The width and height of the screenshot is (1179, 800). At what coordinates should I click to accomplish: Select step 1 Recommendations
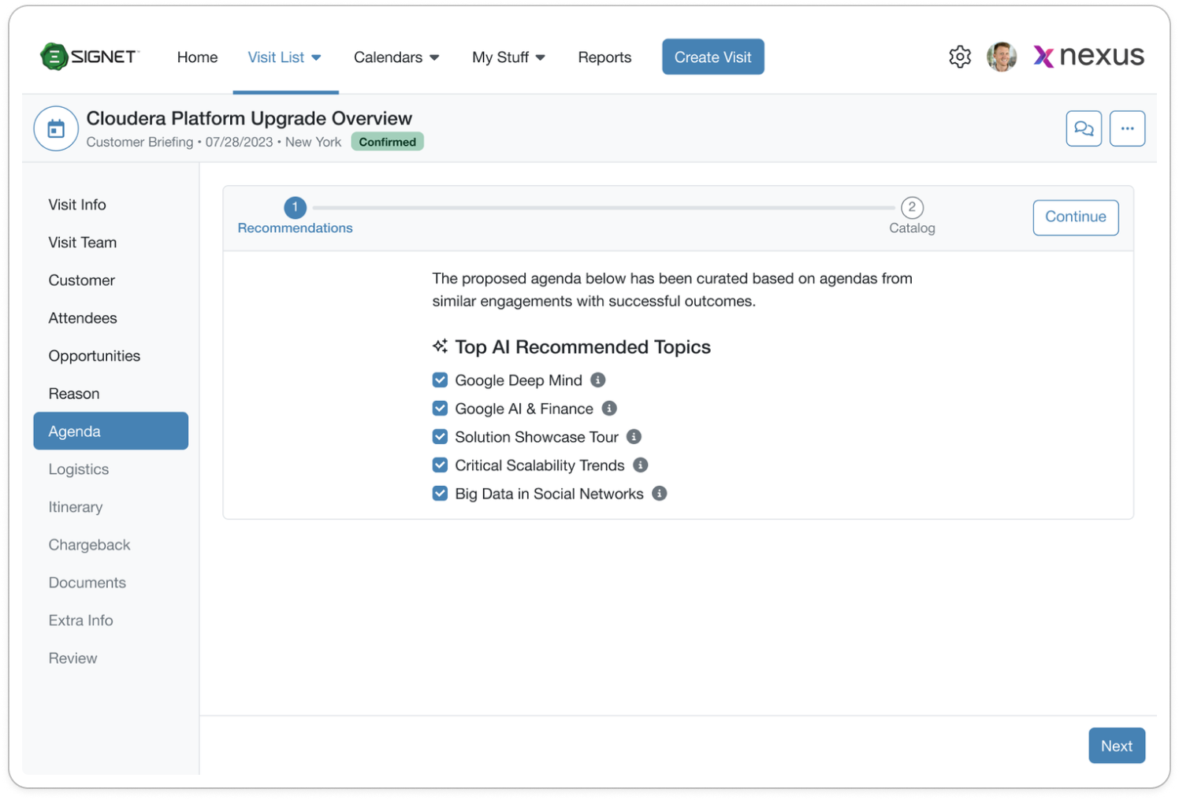[x=295, y=217]
